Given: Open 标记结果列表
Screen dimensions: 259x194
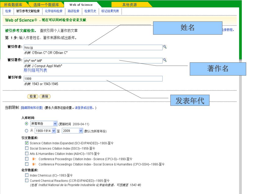Looking at the screenshot, I should tap(110, 11).
